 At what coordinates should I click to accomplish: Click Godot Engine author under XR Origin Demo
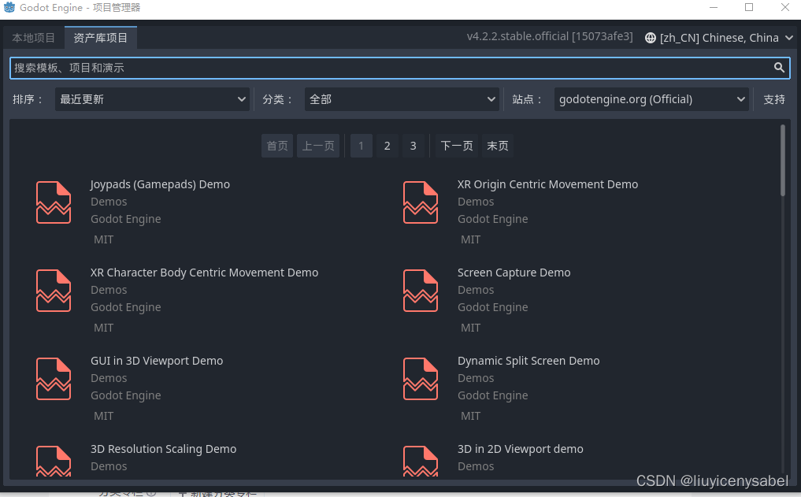click(x=493, y=219)
